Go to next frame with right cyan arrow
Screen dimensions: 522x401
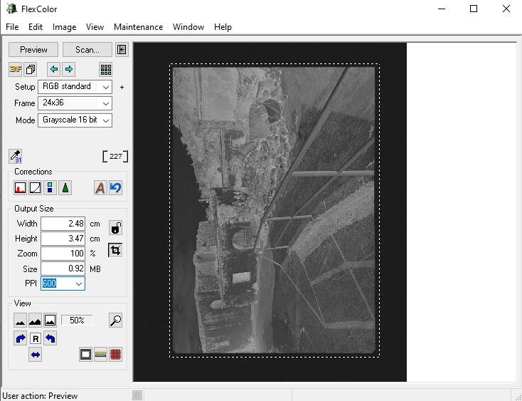click(68, 69)
